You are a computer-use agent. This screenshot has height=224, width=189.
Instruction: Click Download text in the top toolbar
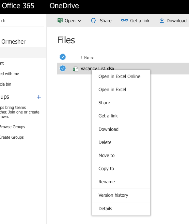pyautogui.click(x=177, y=21)
